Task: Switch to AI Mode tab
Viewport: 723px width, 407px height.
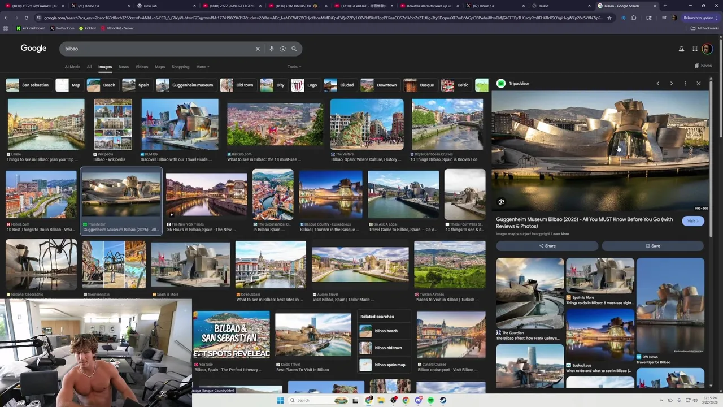Action: pos(72,67)
